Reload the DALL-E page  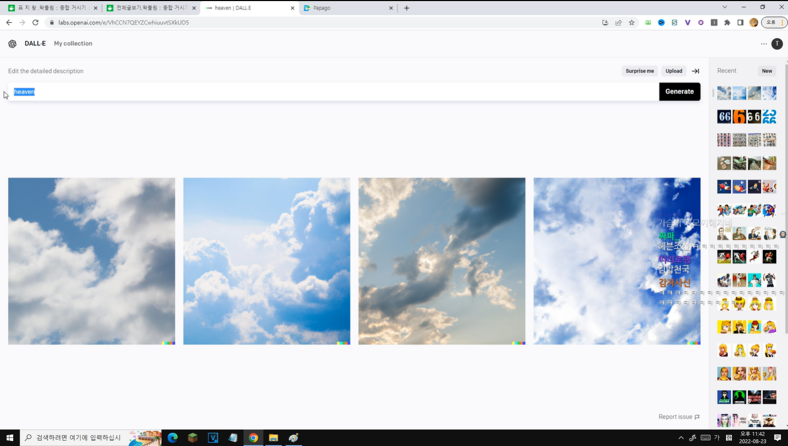(35, 23)
